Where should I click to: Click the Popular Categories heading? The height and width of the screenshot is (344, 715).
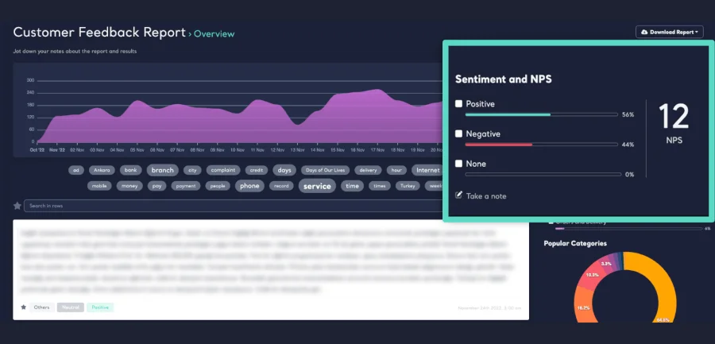coord(575,243)
